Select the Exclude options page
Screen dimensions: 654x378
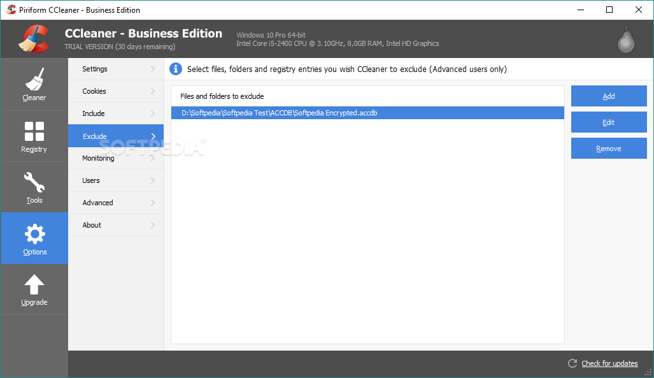coord(116,136)
